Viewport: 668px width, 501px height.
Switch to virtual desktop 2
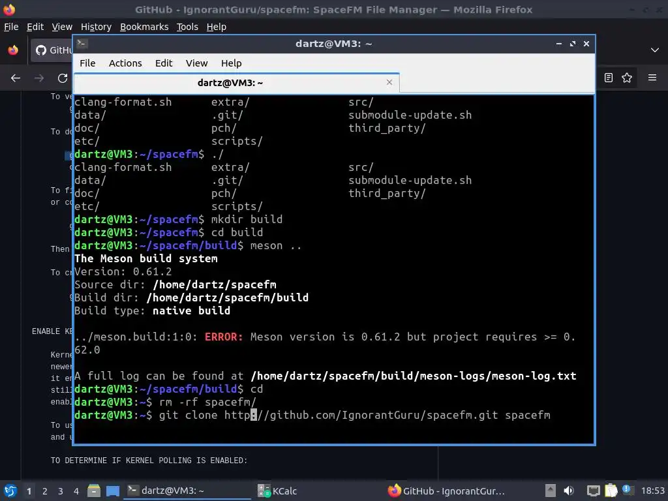tap(45, 491)
